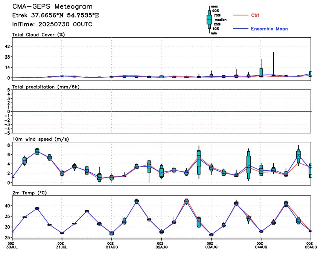Click the Ensemble Mean legend label
This screenshot has height=253, width=321.
point(269,29)
